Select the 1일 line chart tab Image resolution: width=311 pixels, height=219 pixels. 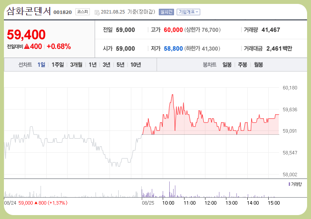pyautogui.click(x=41, y=65)
